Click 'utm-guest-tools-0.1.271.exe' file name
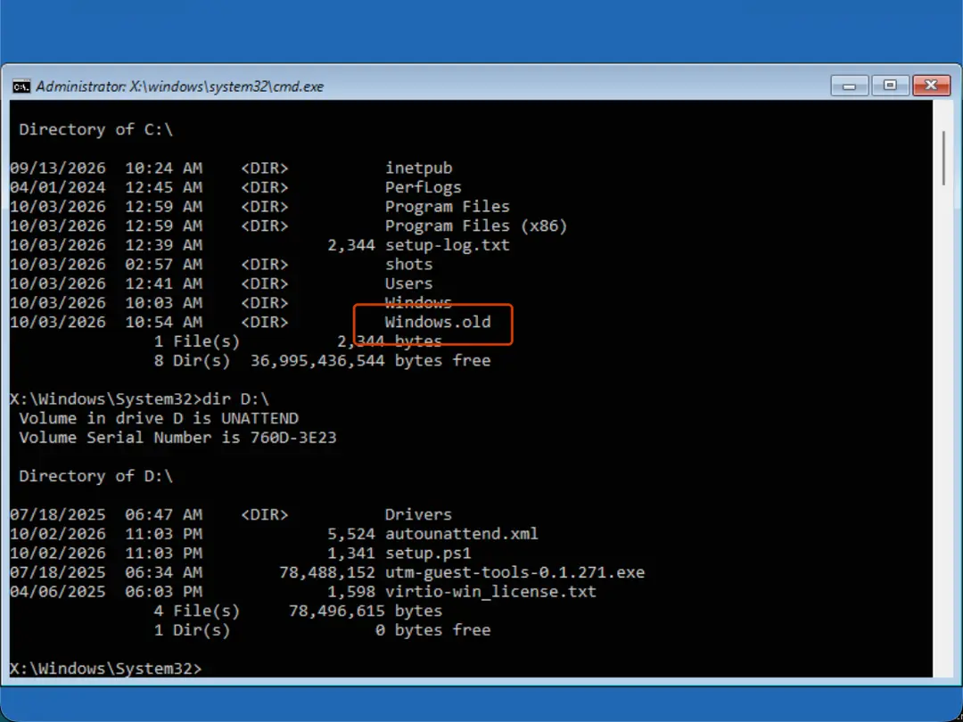Screen dimensions: 963x722 [x=514, y=573]
